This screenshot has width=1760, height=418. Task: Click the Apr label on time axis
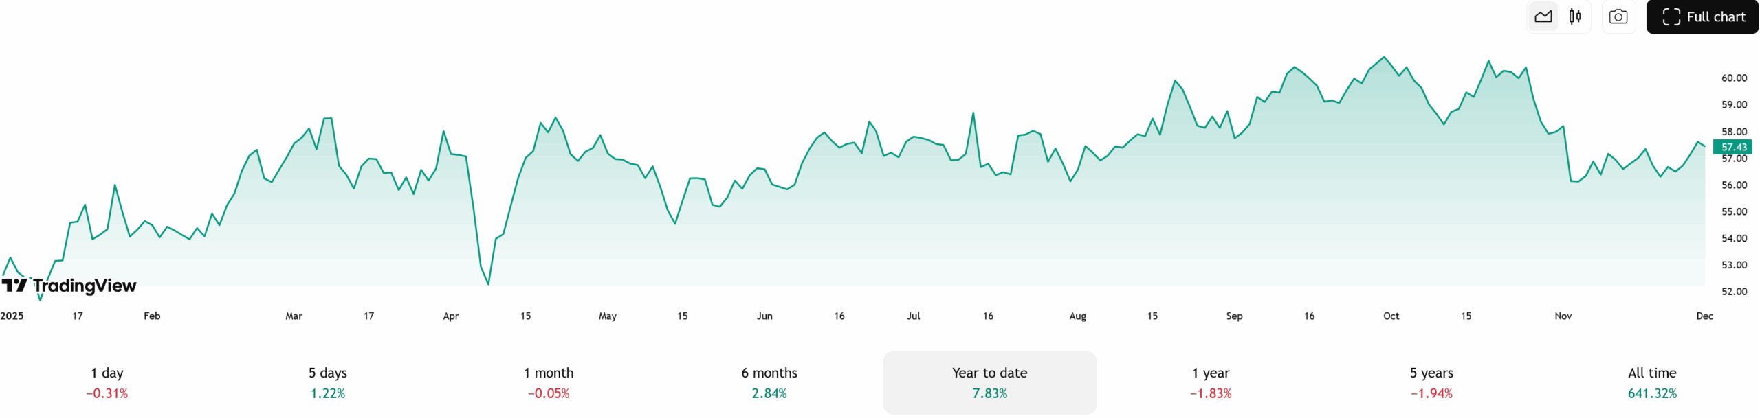pos(451,316)
